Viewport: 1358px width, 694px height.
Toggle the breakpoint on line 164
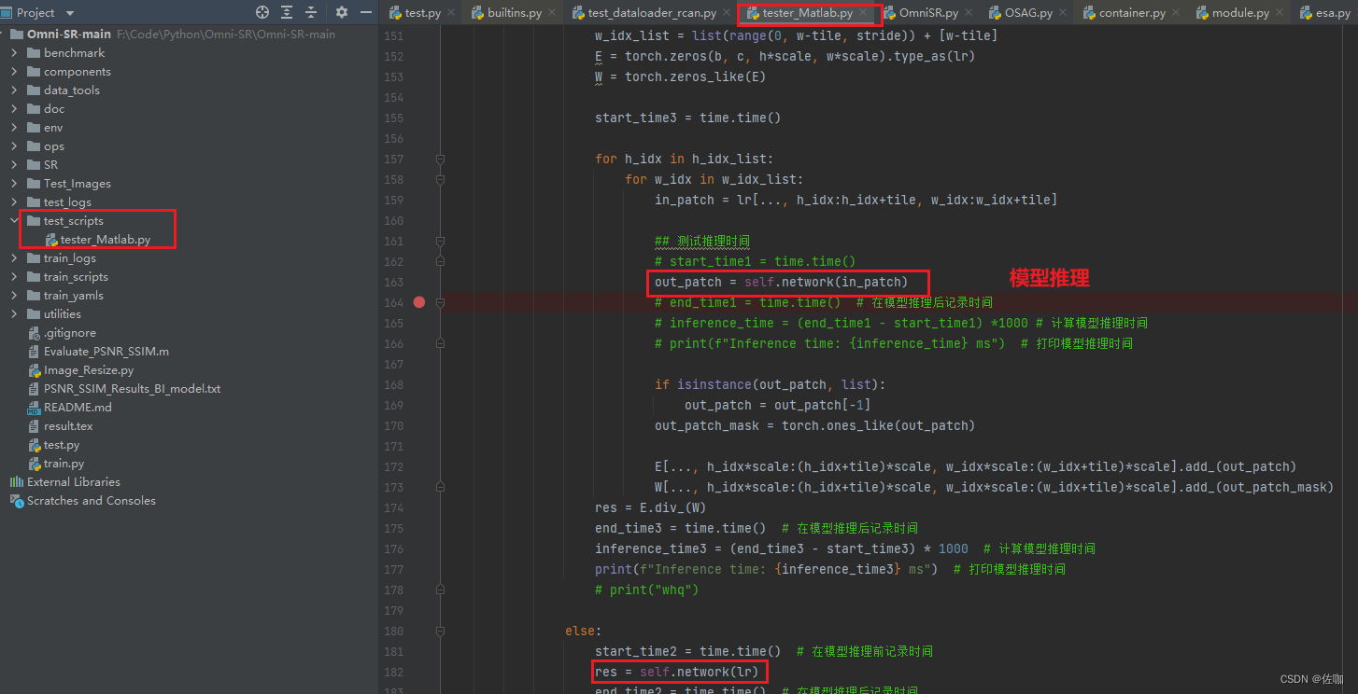point(419,302)
